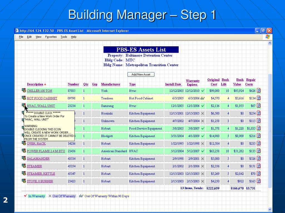The height and width of the screenshot is (213, 285).
Task: Sort by the Book Life header
Action: [225, 82]
